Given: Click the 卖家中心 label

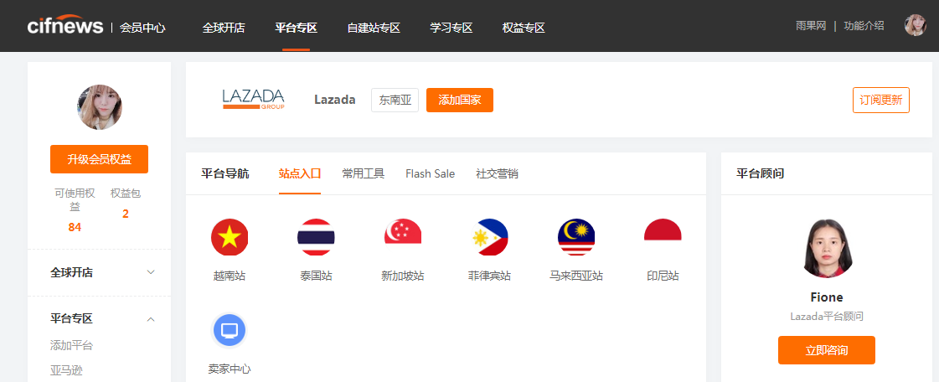Looking at the screenshot, I should click(230, 369).
